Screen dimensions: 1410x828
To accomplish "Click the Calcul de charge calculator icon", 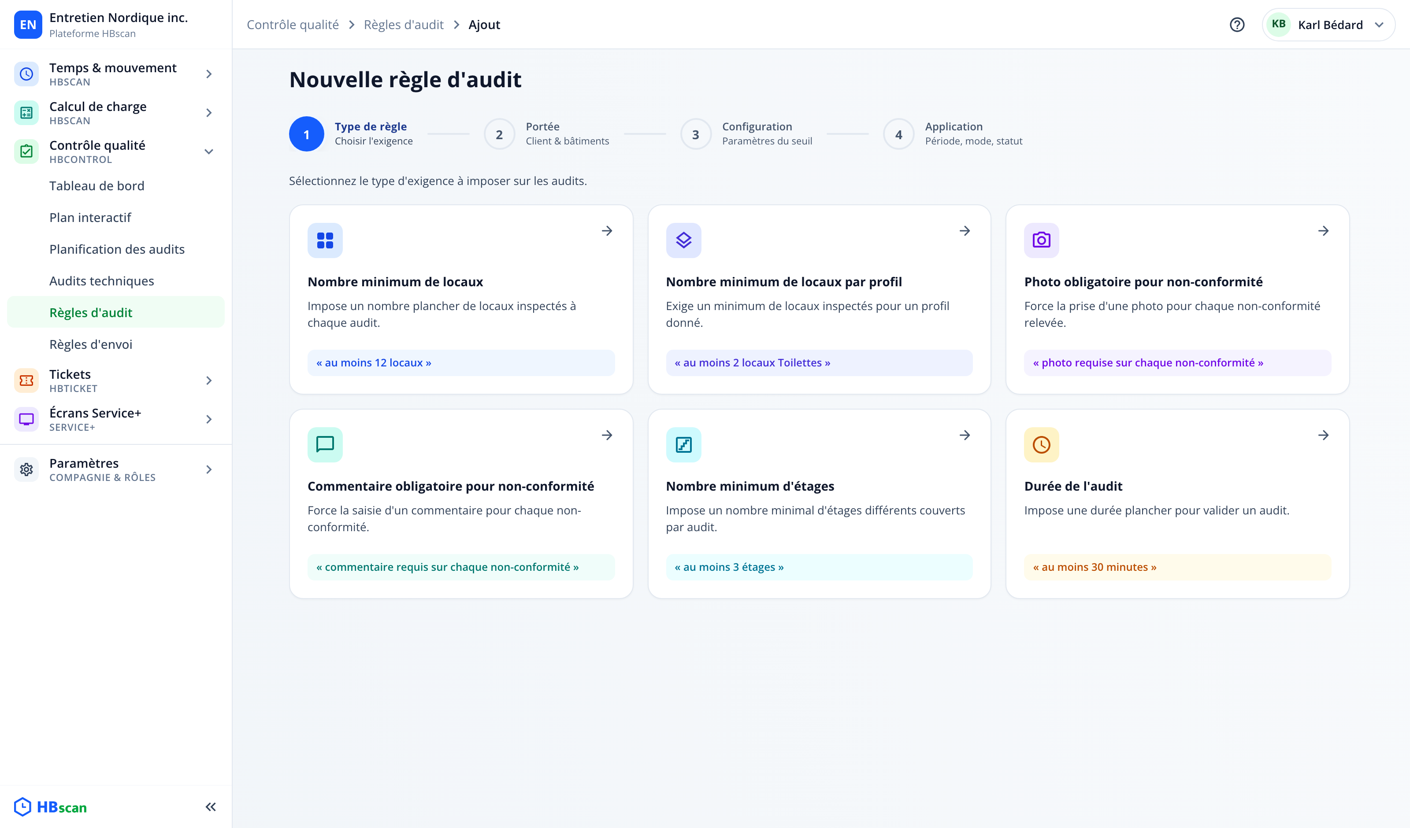I will click(x=26, y=112).
